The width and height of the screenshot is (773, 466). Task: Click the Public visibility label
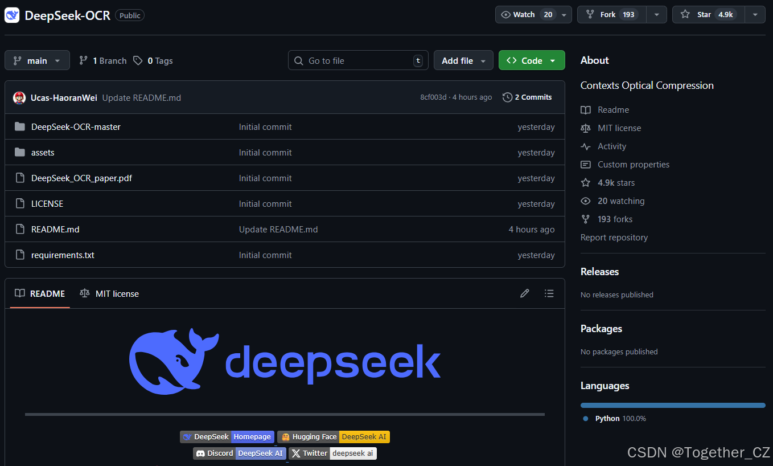(130, 15)
